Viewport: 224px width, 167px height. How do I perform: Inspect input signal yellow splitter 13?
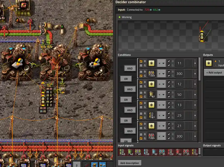tap(194, 152)
